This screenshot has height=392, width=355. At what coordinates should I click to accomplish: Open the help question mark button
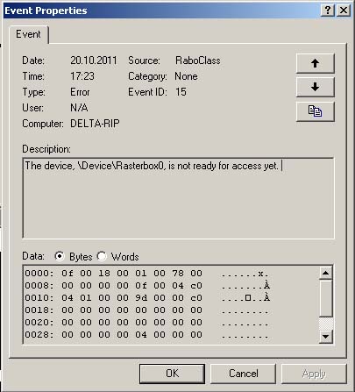(x=328, y=11)
